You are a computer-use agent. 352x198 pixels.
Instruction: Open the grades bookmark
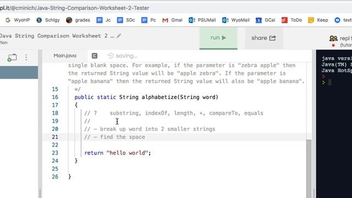78,20
